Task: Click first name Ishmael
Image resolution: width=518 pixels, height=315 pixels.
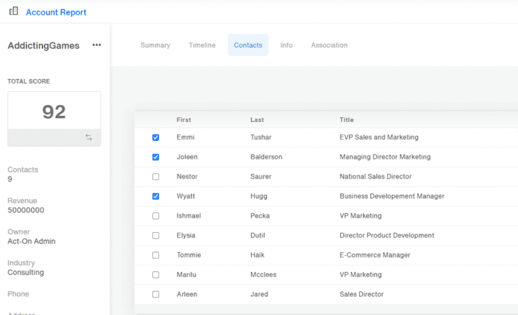Action: [189, 216]
